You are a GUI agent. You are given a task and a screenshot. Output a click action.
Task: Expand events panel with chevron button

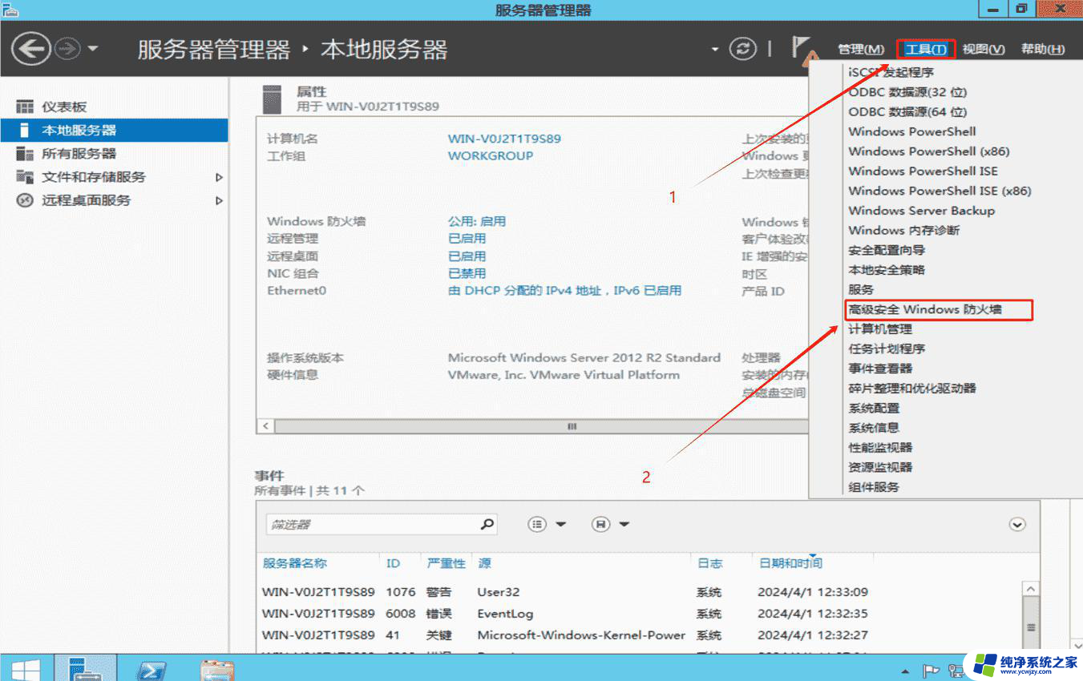coord(1017,524)
